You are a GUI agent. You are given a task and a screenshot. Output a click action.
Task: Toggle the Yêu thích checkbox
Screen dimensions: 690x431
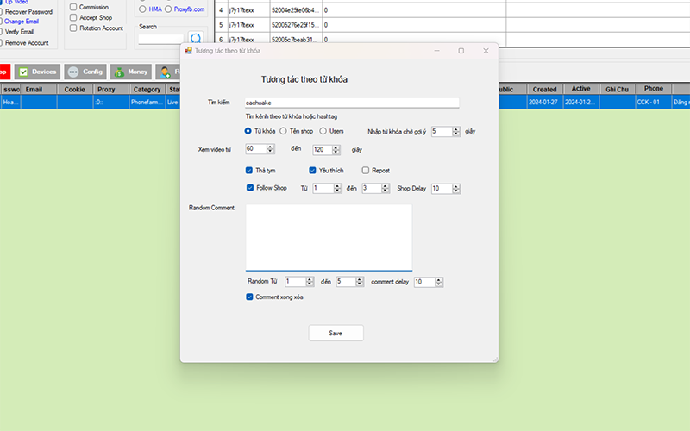point(312,170)
